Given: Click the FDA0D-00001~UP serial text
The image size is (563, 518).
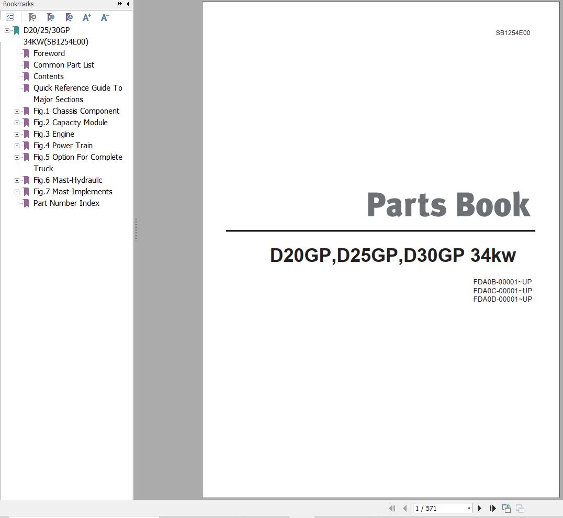Looking at the screenshot, I should (x=502, y=299).
